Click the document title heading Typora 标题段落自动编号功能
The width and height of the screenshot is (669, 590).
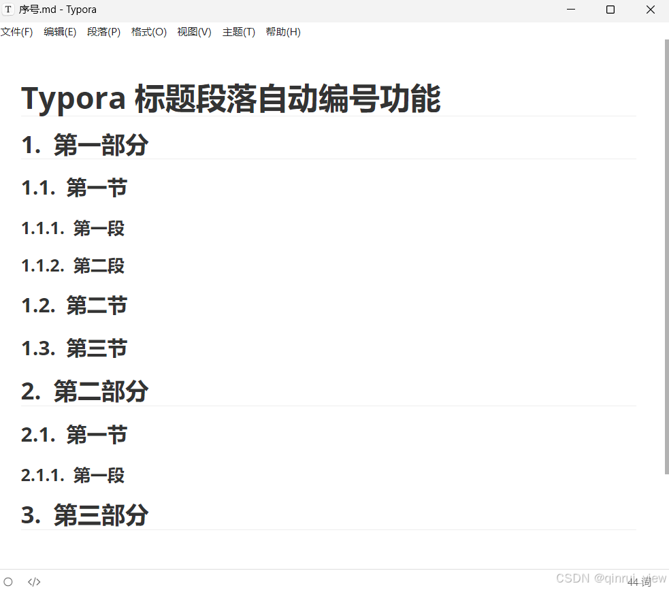(231, 99)
